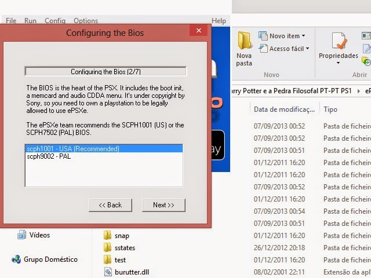Expand the Novo item dropdown arrow

(x=303, y=36)
